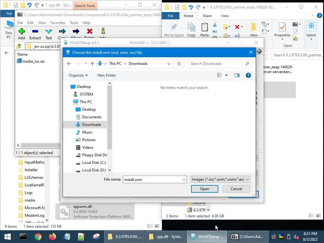This screenshot has height=243, width=324.
Task: Open the Edit menu in 7-Zip
Action: tap(30, 23)
